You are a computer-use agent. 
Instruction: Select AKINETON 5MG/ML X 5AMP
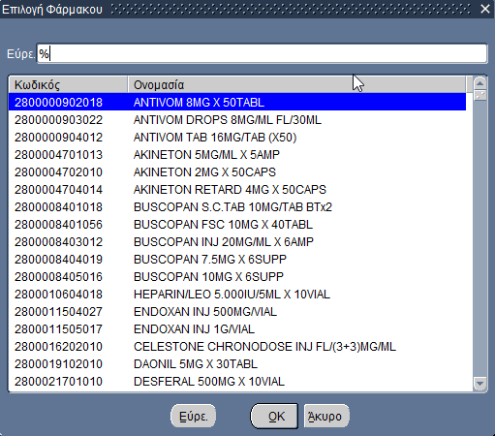pos(237,155)
